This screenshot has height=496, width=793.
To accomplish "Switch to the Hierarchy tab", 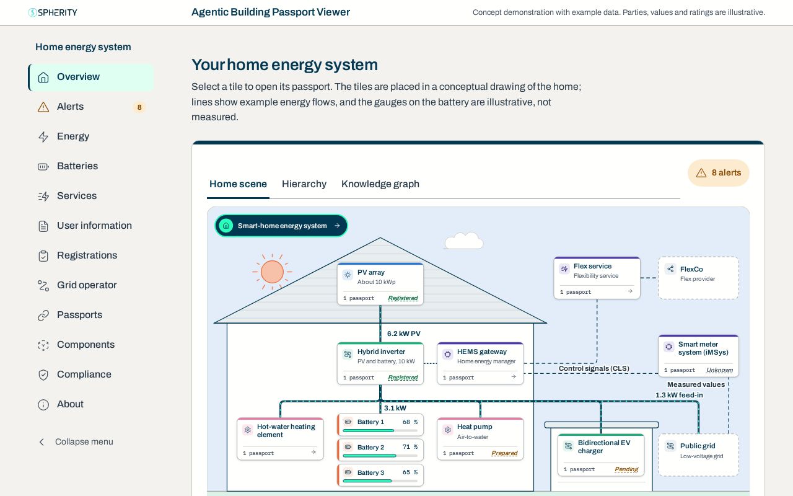I will click(x=304, y=184).
